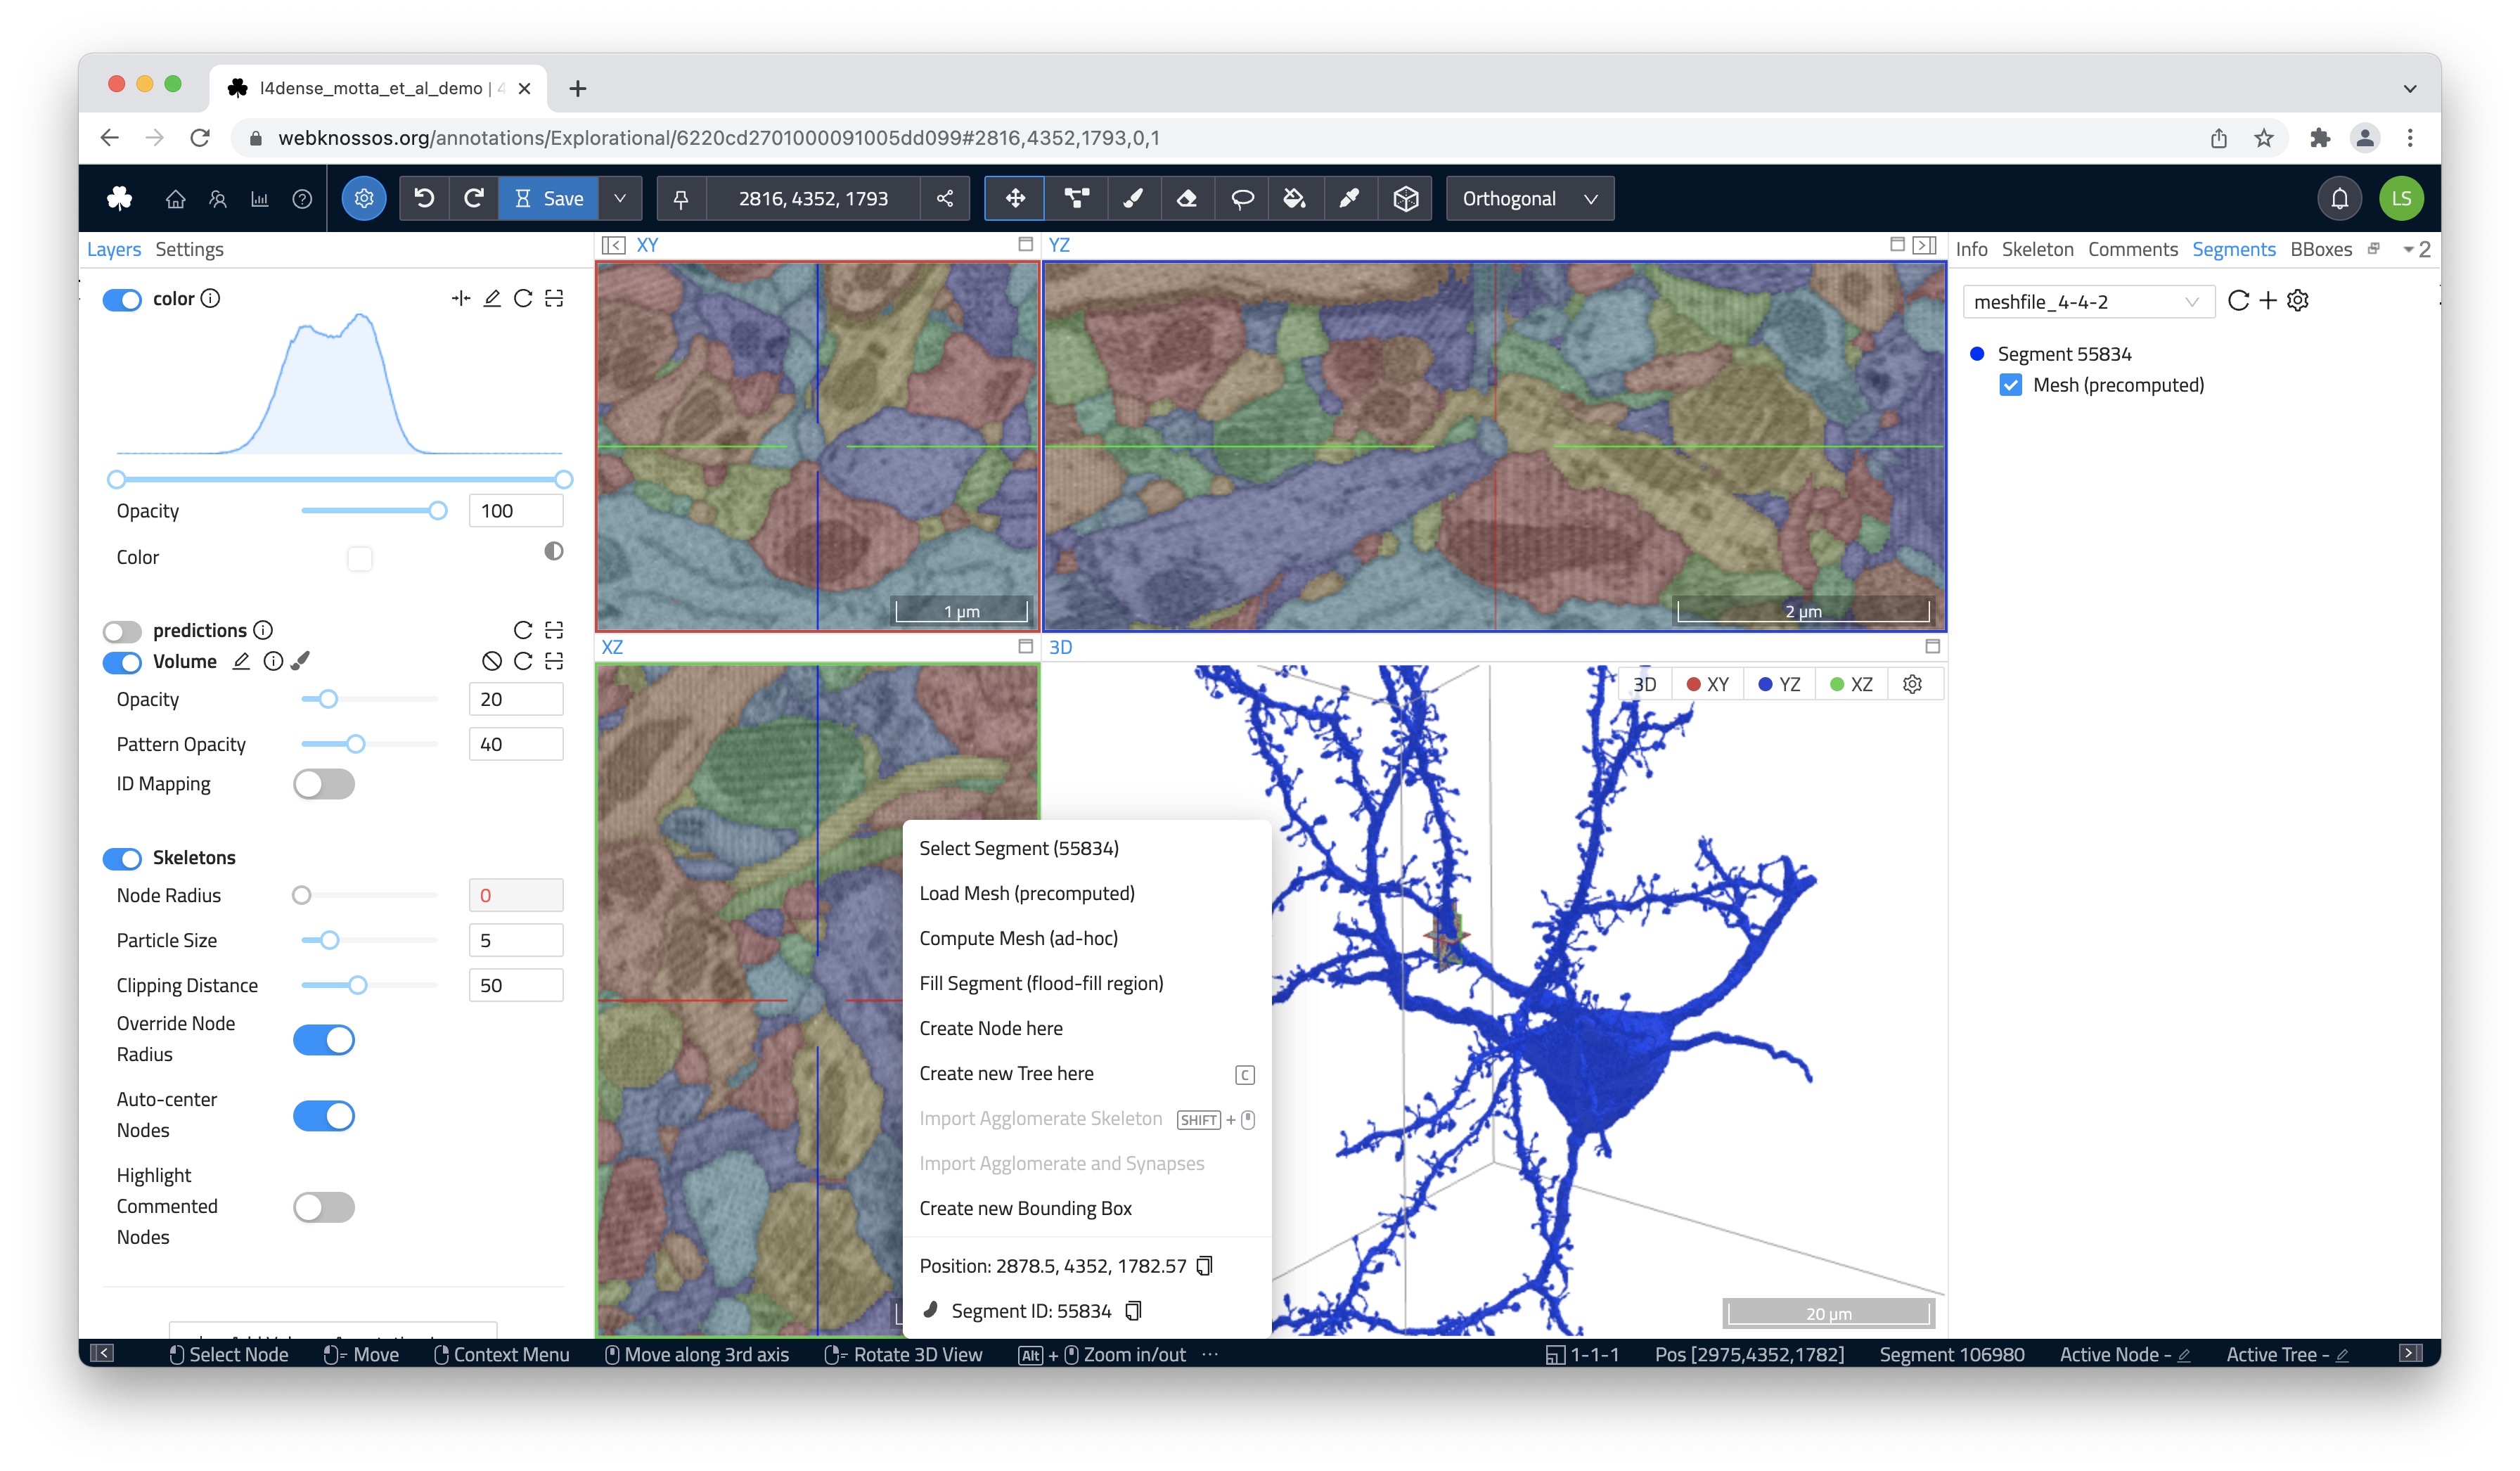Image resolution: width=2520 pixels, height=1471 pixels.
Task: Click the Undo icon
Action: coord(424,199)
